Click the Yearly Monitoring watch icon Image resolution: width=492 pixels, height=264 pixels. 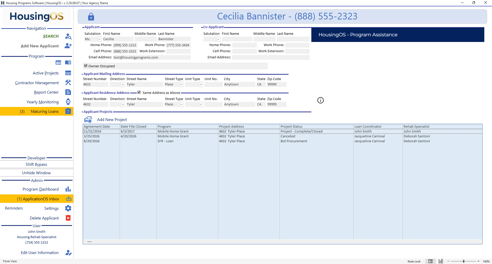click(68, 102)
